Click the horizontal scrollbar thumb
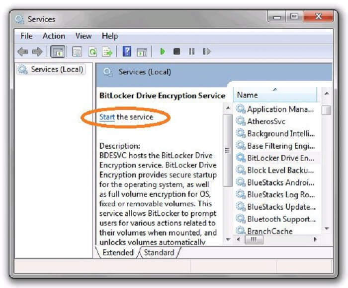The height and width of the screenshot is (288, 348). point(254,239)
